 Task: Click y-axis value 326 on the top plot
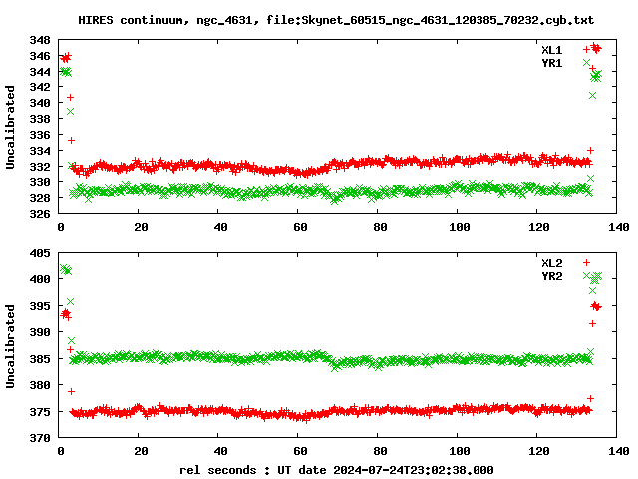[40, 213]
